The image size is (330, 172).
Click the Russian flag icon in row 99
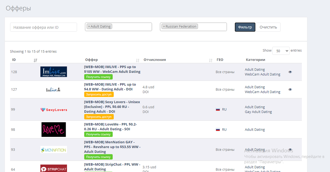tap(218, 109)
